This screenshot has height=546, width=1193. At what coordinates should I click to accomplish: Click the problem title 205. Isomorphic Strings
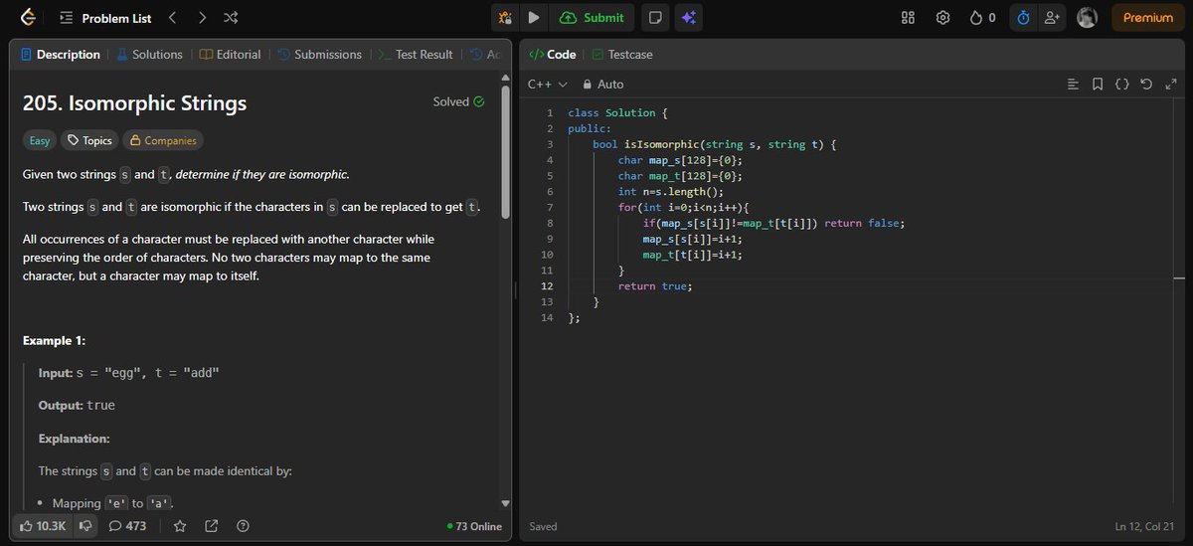[134, 102]
